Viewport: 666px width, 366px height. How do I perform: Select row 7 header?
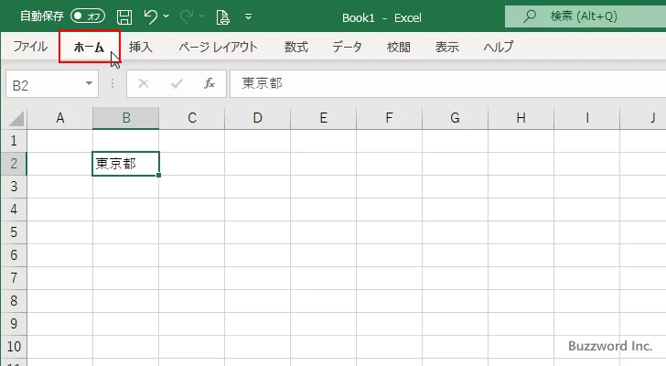[14, 278]
